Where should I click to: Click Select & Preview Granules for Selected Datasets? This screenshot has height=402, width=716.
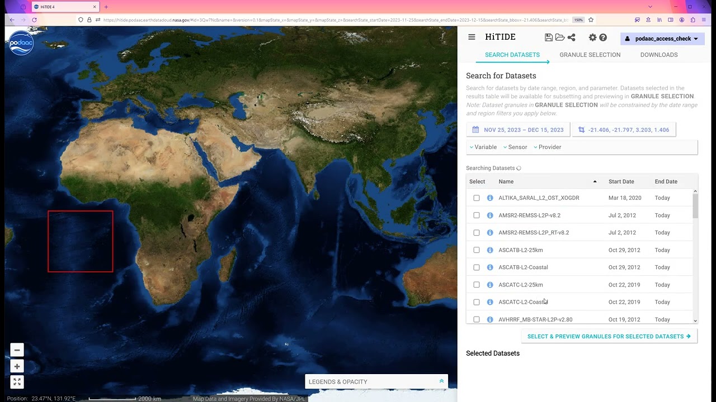point(609,337)
